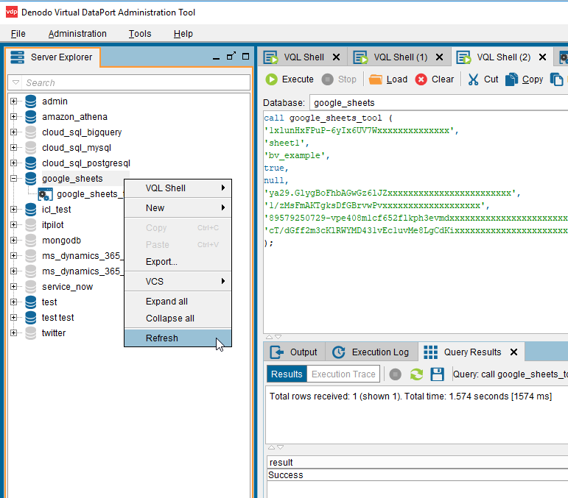This screenshot has width=568, height=498.
Task: Click the amazon_athena database icon
Action: 31,117
